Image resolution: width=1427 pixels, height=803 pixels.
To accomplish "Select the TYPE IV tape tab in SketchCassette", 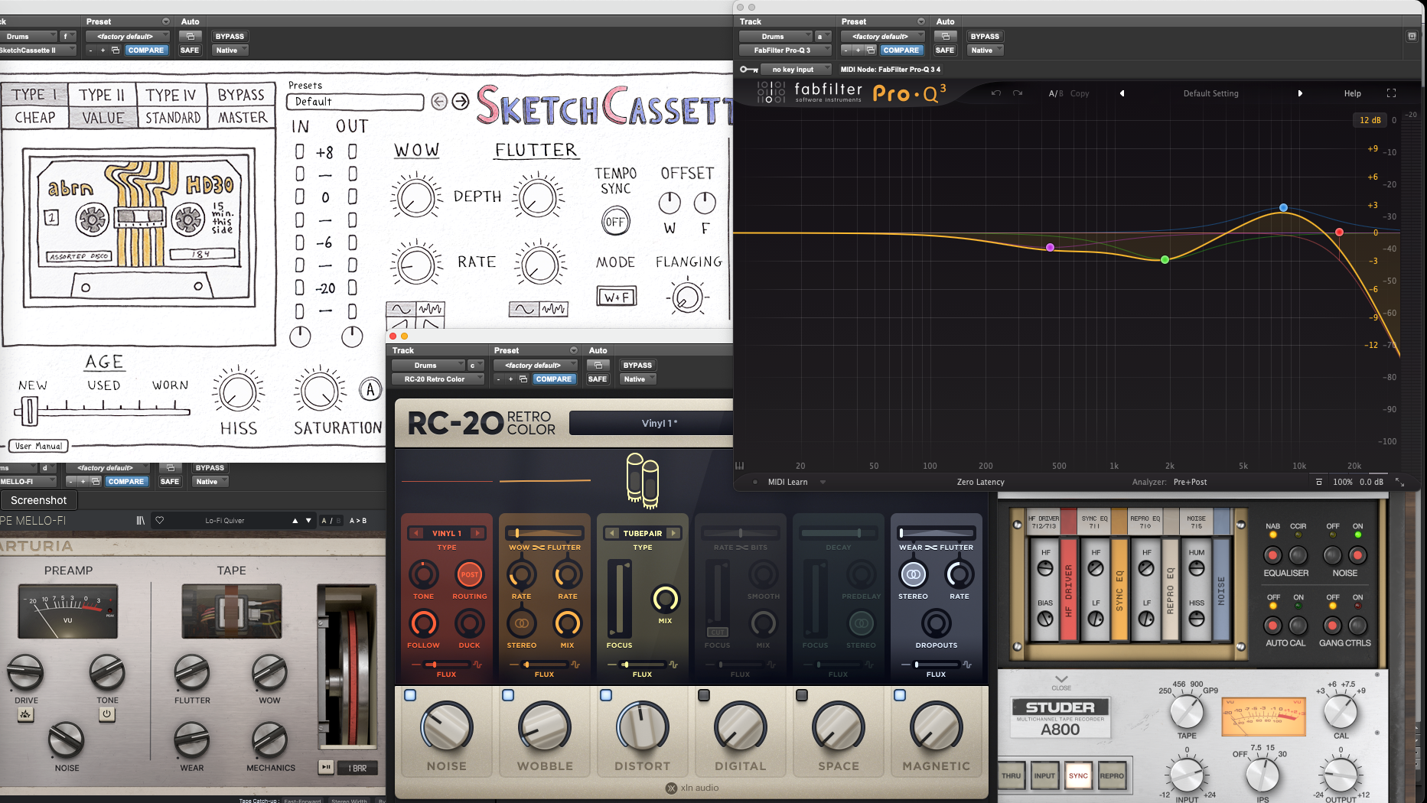I will click(x=171, y=95).
